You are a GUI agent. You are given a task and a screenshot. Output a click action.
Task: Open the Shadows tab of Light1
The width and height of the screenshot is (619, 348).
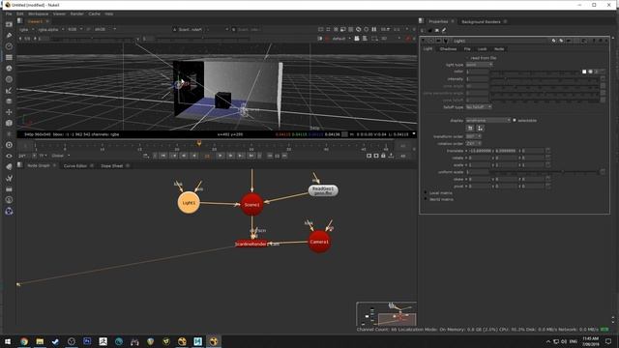[448, 49]
